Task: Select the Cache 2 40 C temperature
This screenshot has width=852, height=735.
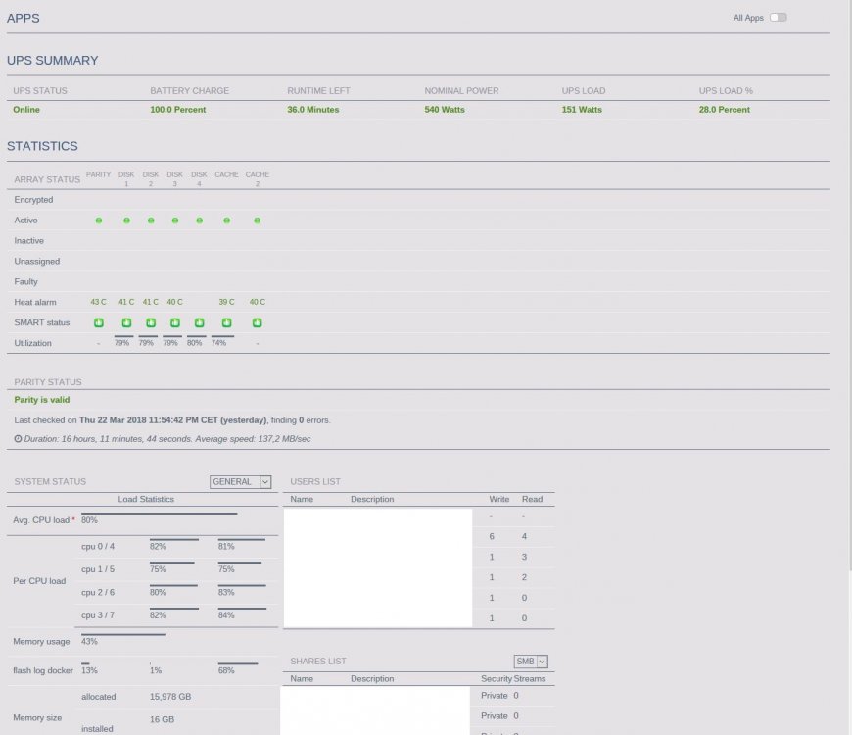Action: (257, 302)
